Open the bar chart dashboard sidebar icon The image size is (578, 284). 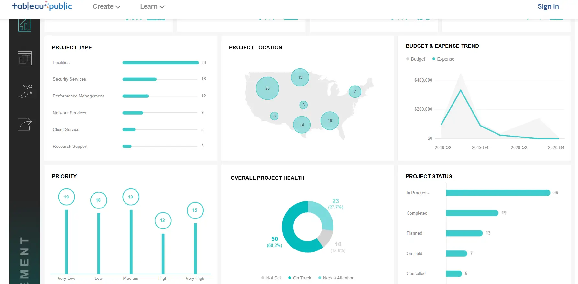[25, 25]
